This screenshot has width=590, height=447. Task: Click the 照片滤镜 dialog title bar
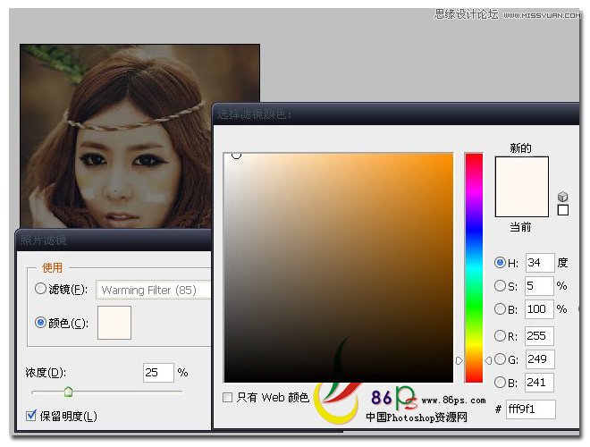click(114, 240)
